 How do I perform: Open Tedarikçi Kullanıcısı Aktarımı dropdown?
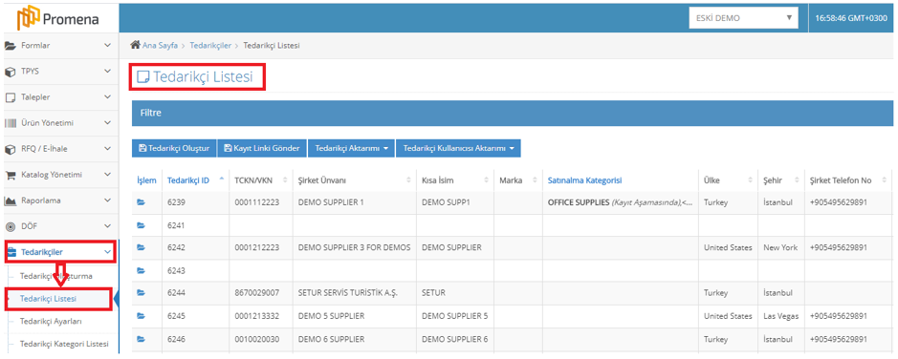point(458,148)
